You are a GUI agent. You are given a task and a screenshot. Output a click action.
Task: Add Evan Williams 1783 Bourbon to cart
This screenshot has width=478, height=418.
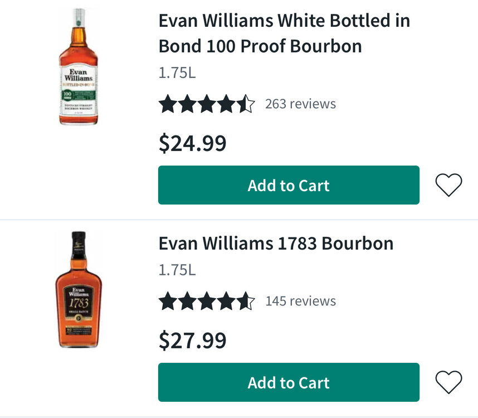(x=289, y=382)
